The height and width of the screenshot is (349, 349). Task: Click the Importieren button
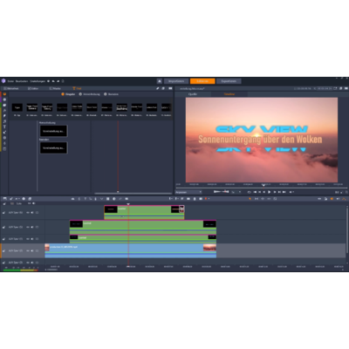click(176, 81)
